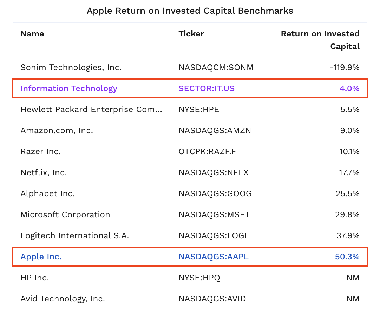Click the Information Technology sector link

coord(69,88)
